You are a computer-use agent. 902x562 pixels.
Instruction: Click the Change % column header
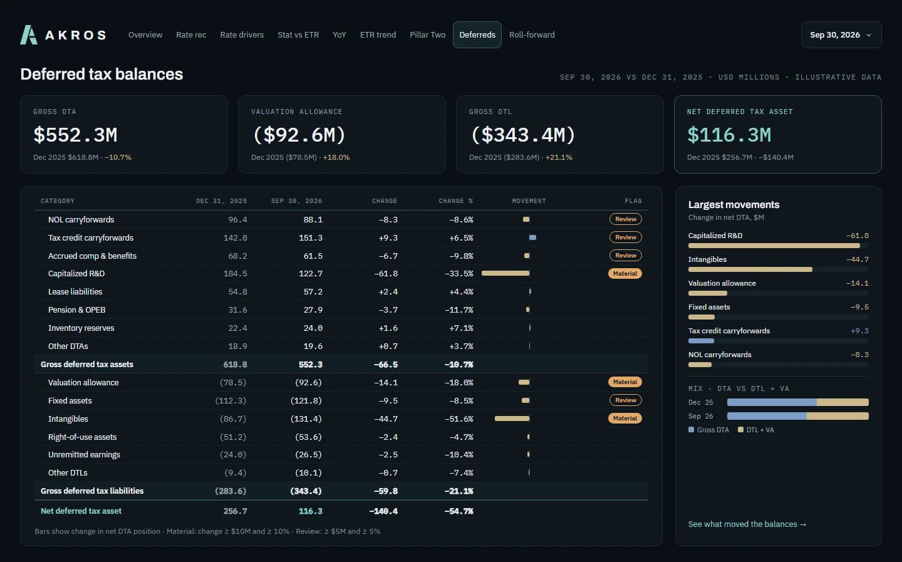tap(455, 201)
